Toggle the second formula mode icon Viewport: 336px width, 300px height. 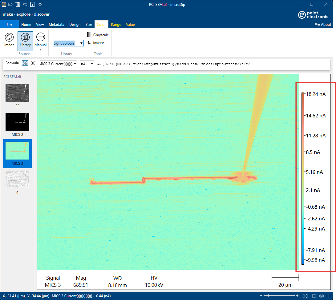pyautogui.click(x=33, y=63)
